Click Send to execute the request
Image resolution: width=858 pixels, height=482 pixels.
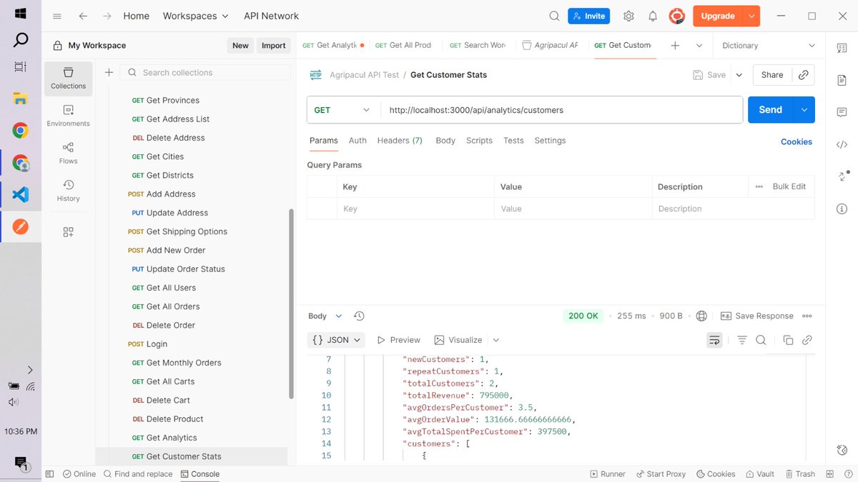point(770,110)
